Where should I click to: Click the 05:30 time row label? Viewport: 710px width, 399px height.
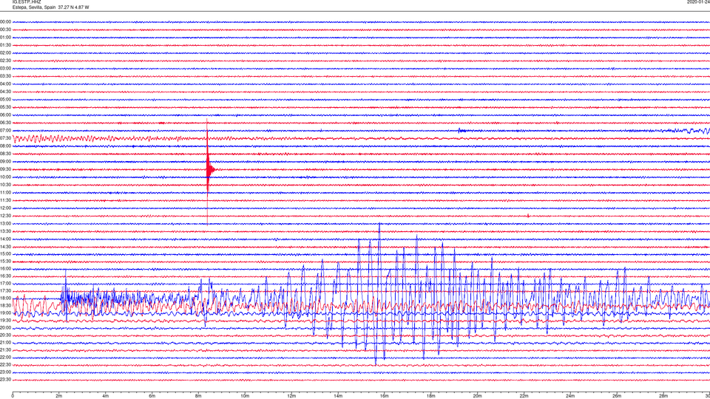coord(5,107)
